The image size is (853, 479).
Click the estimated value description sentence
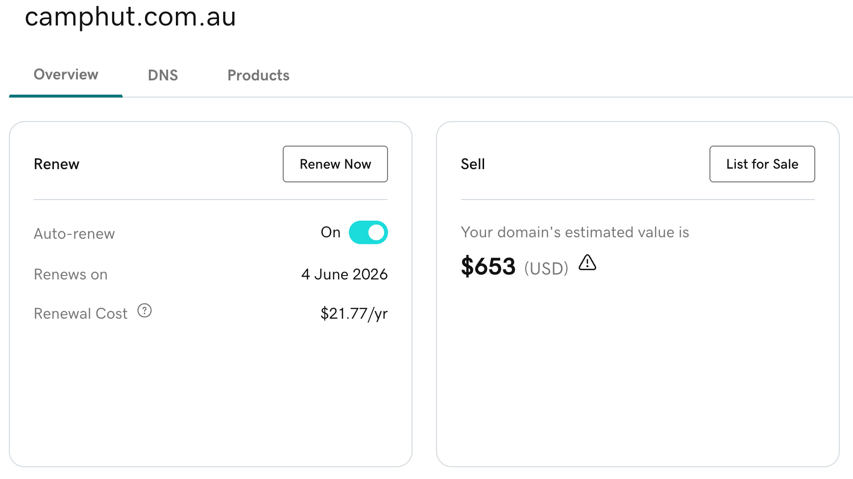pos(575,232)
